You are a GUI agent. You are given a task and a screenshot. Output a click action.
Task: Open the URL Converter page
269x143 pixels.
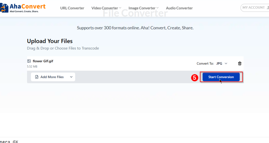point(72,8)
